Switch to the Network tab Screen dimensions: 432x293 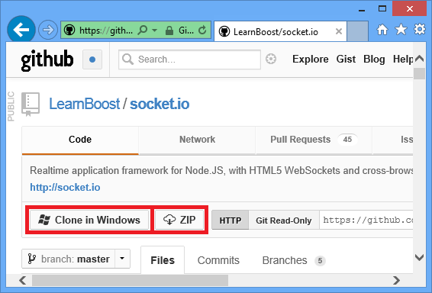coord(197,140)
